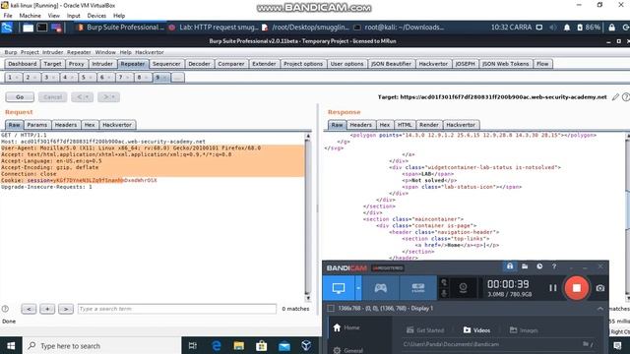Open Microsoft Store from taskbar

click(262, 345)
